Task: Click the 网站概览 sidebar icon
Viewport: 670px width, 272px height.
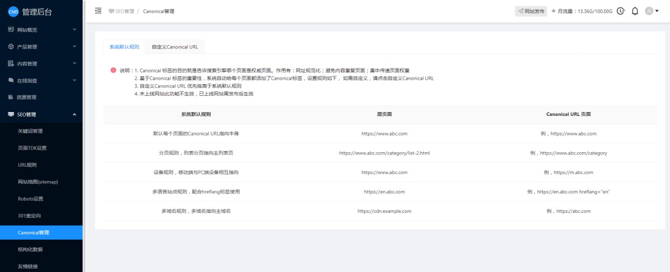Action: click(11, 30)
